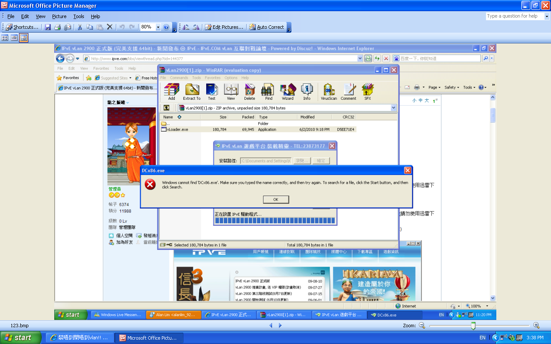The height and width of the screenshot is (344, 551).
Task: Click the EN language indicator on bottom taskbar
Action: click(x=483, y=338)
